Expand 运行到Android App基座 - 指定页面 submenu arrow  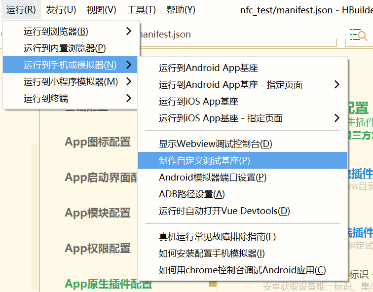coord(336,85)
